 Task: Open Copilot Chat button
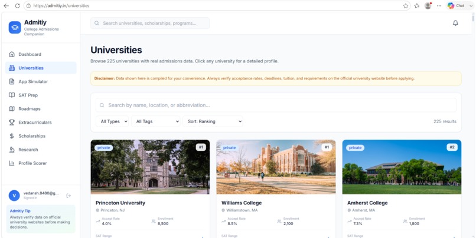click(x=457, y=5)
